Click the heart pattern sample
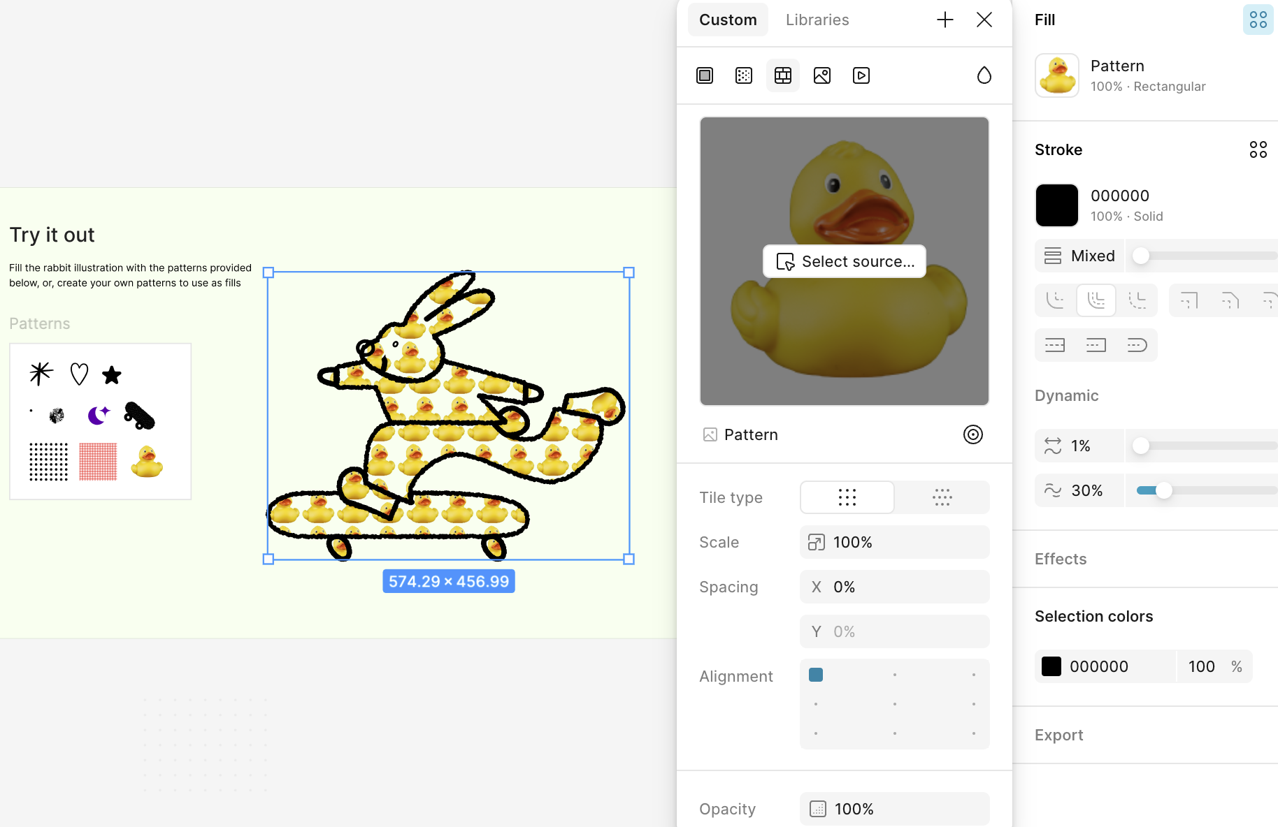The height and width of the screenshot is (827, 1278). point(79,374)
